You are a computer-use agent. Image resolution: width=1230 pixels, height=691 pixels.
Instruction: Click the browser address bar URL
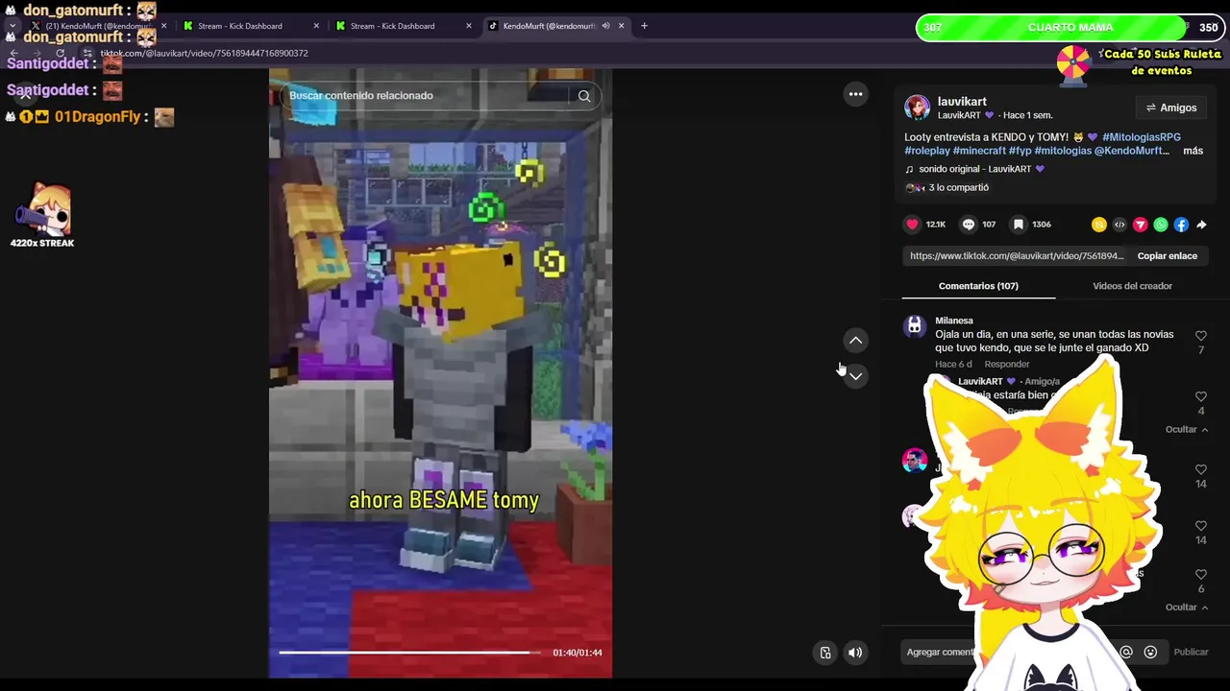tap(204, 54)
